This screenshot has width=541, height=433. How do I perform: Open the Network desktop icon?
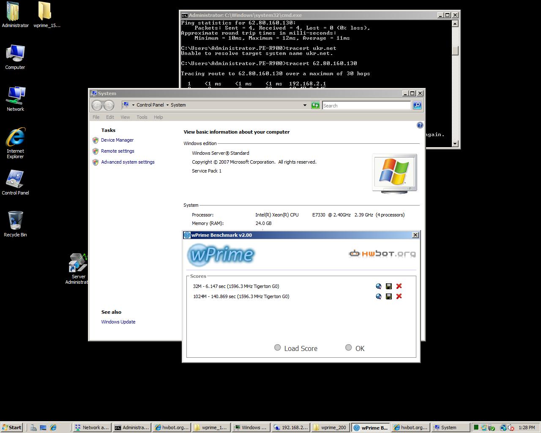[x=15, y=99]
